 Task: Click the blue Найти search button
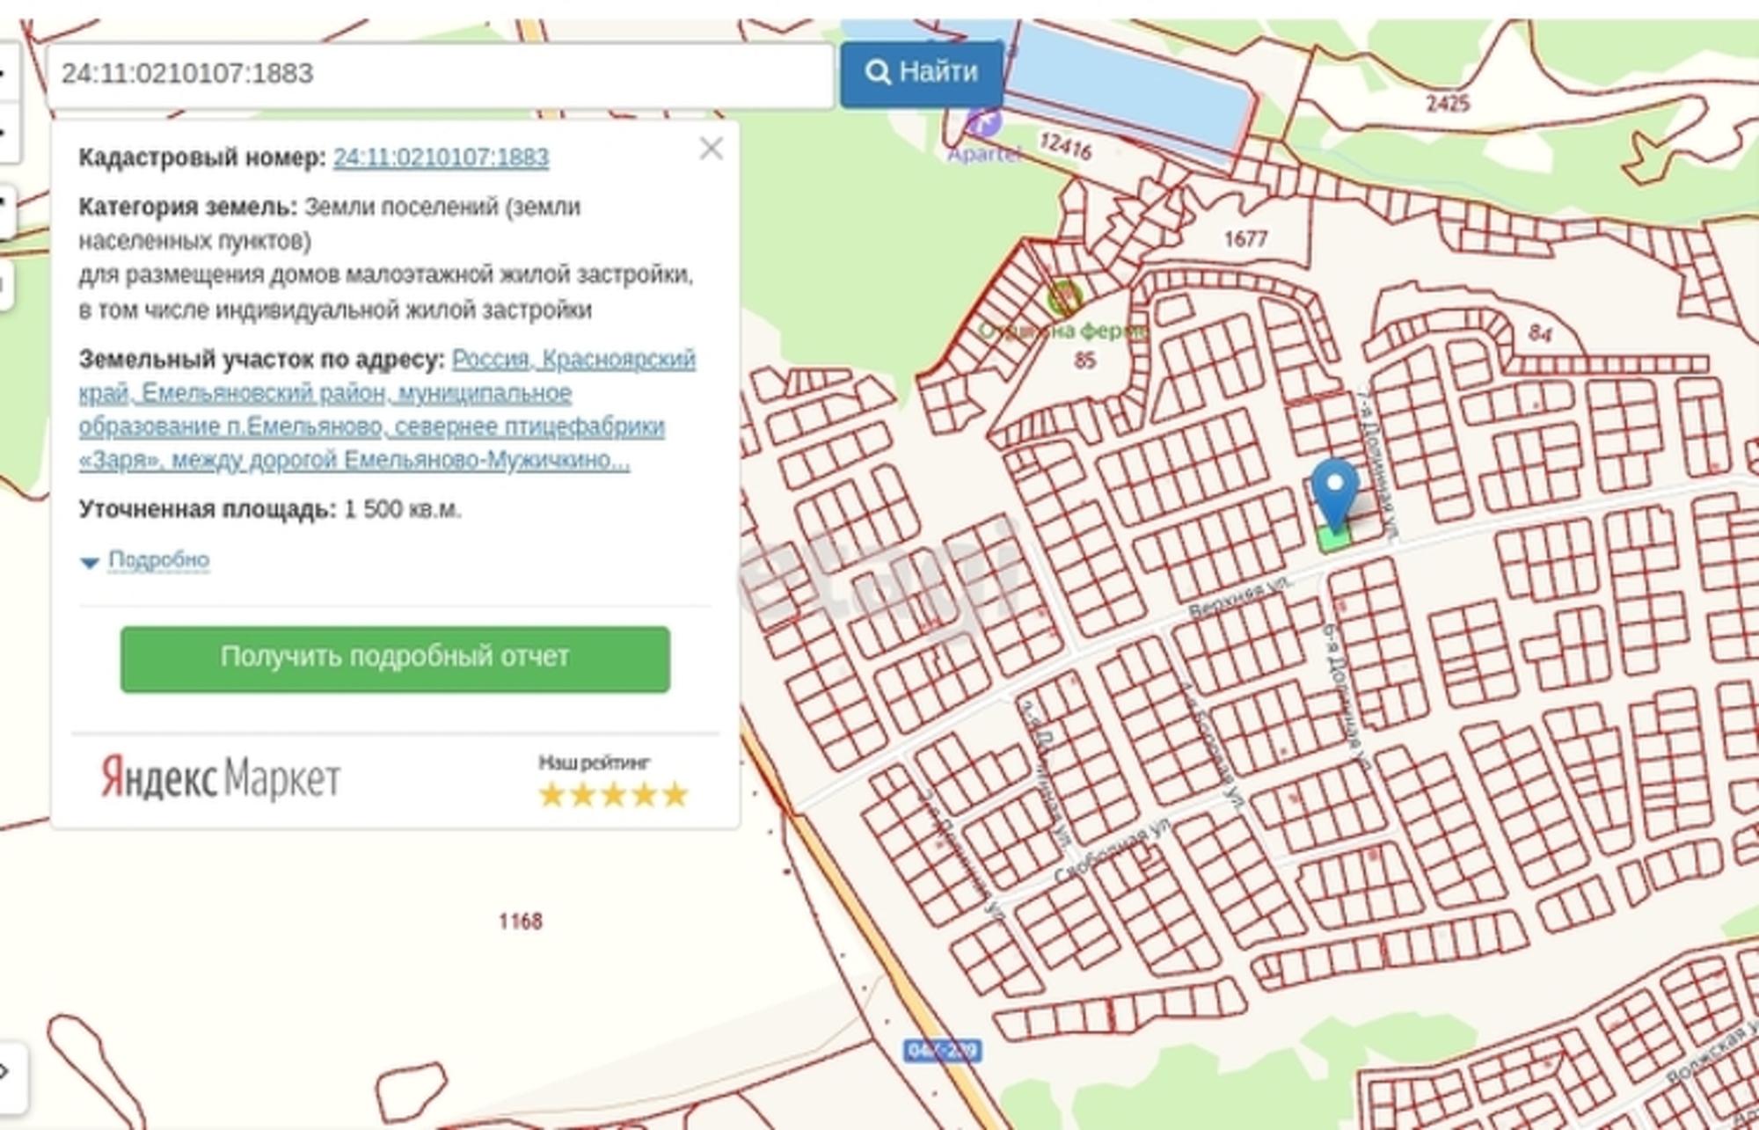921,73
